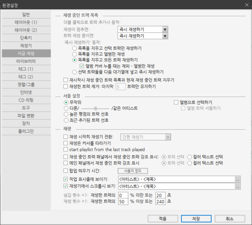Select the 지금 재생 section
This screenshot has width=252, height=225.
[x=26, y=53]
